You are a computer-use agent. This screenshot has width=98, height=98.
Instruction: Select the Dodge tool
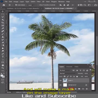coord(3,51)
